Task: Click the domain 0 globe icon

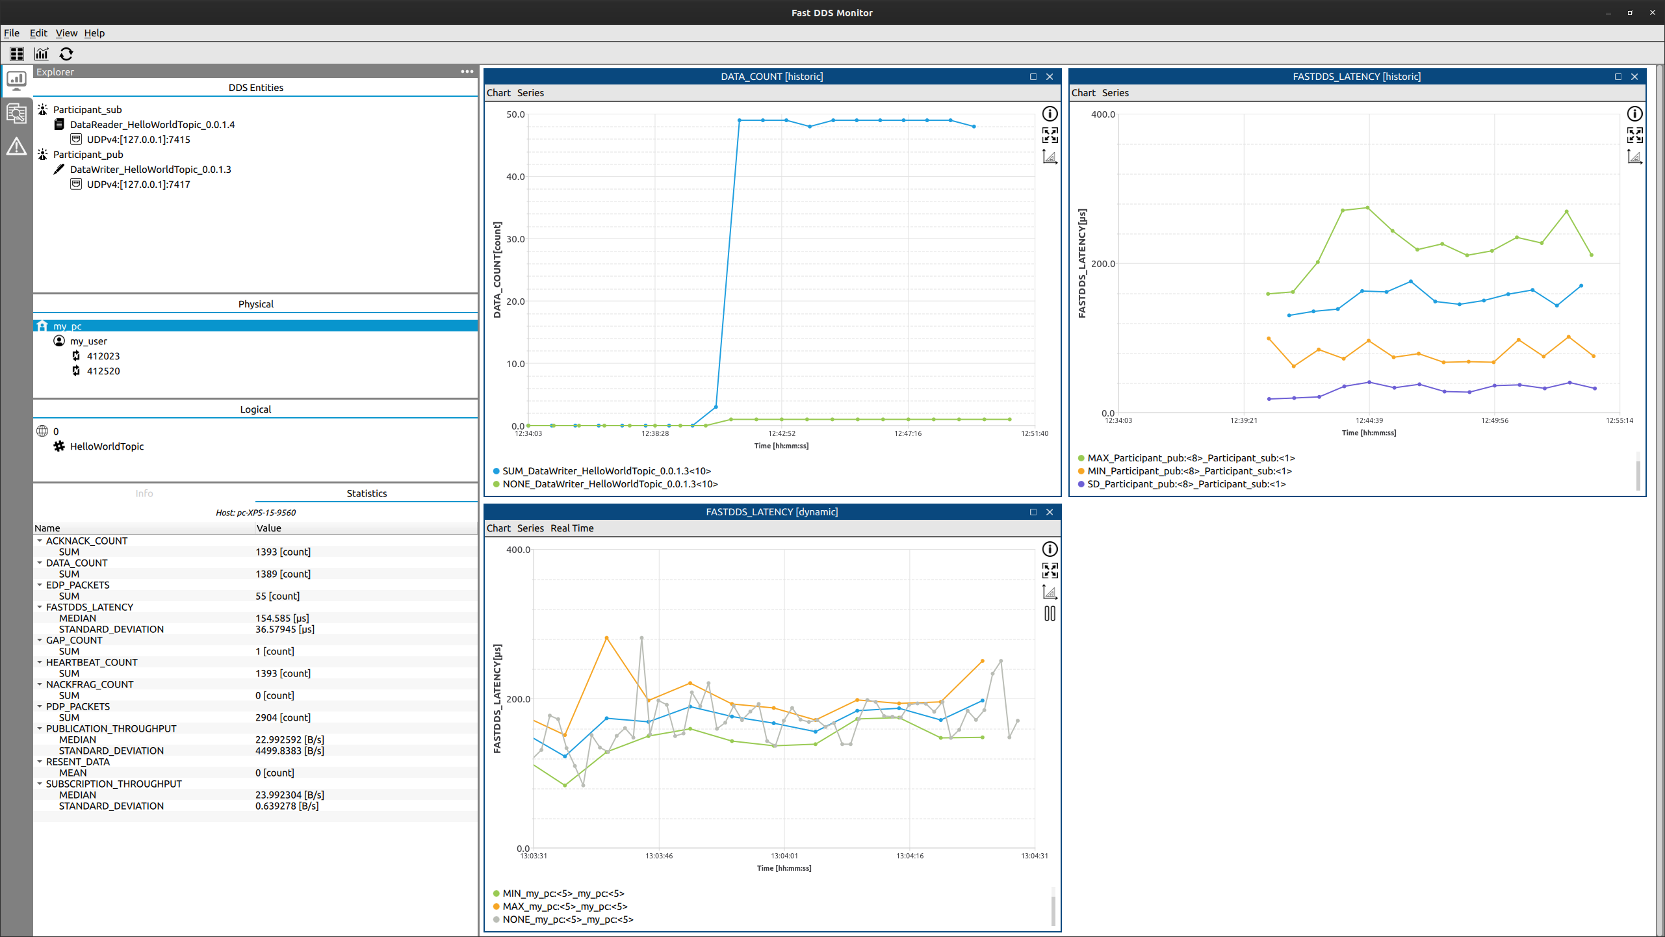Action: pyautogui.click(x=42, y=431)
